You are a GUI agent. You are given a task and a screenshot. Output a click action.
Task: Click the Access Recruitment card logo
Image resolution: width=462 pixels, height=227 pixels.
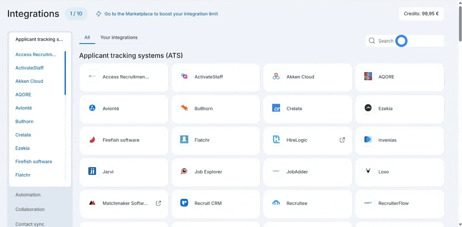coord(92,77)
